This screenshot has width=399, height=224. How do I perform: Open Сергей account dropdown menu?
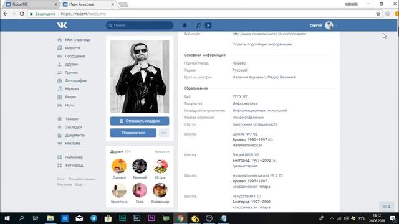pos(324,25)
